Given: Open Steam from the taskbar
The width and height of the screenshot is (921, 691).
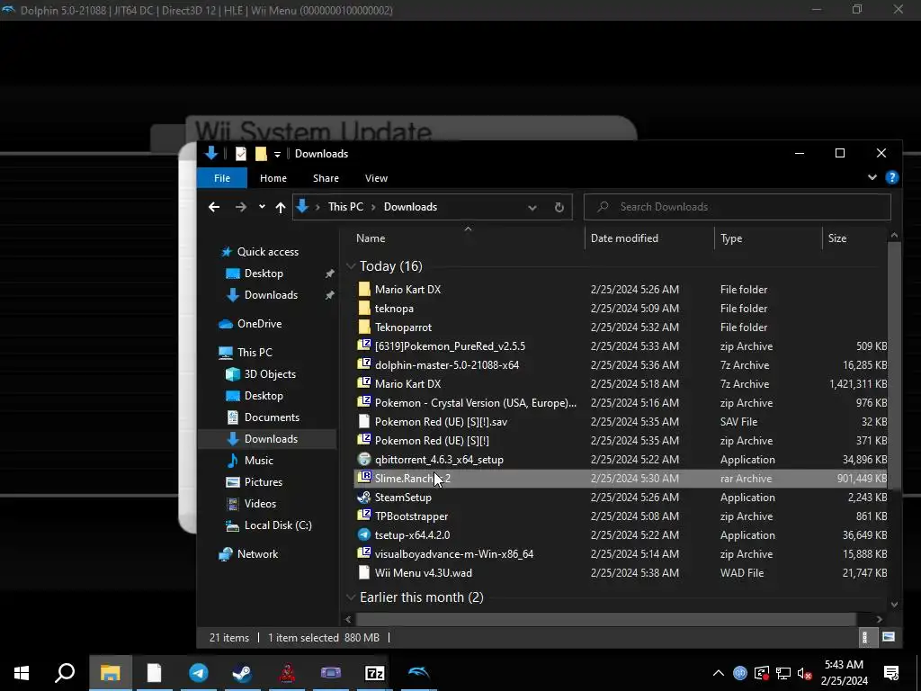Looking at the screenshot, I should (x=242, y=673).
